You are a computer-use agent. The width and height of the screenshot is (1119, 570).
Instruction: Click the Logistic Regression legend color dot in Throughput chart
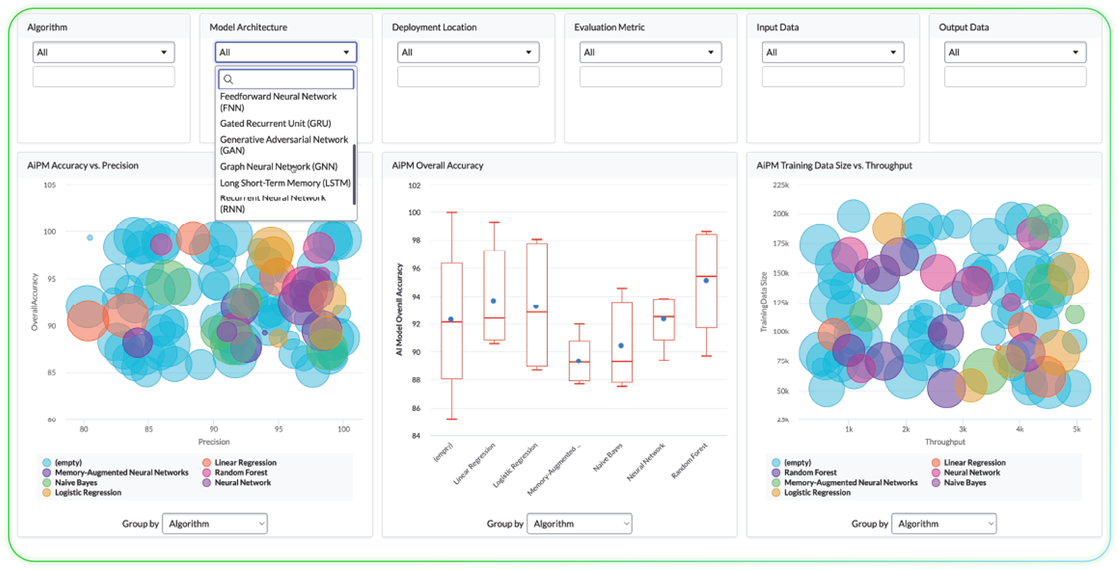point(776,492)
